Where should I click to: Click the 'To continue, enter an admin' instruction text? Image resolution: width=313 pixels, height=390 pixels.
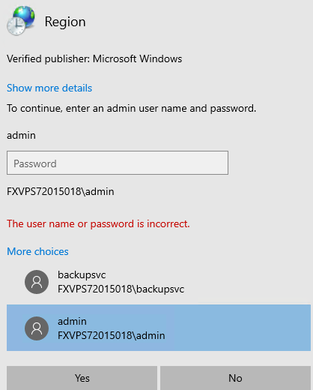pos(131,109)
